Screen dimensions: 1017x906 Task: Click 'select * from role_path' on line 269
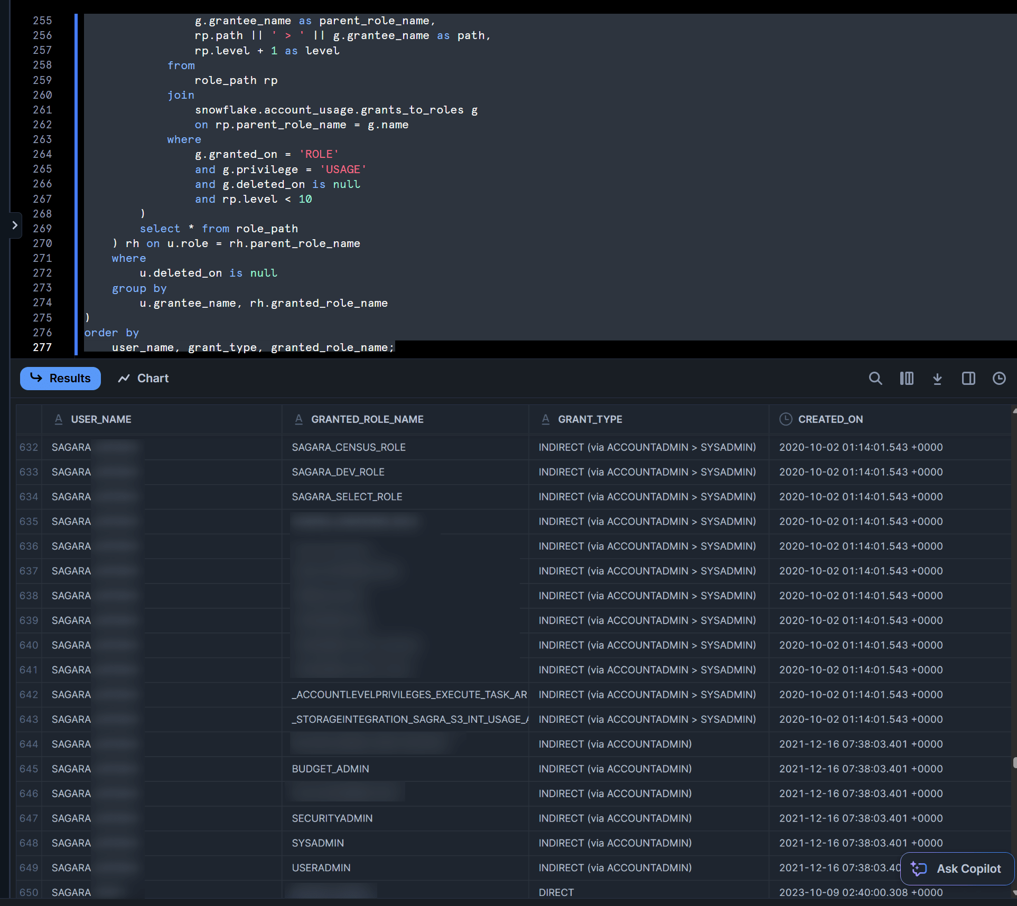click(219, 229)
